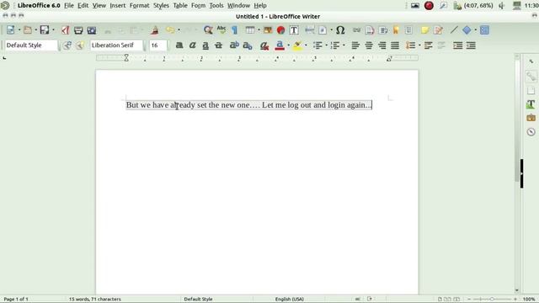Insert special character Omega icon
539x303 pixels.
click(x=340, y=30)
